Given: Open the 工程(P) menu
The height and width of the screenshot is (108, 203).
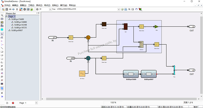Looking at the screenshot, I should click(31, 5).
